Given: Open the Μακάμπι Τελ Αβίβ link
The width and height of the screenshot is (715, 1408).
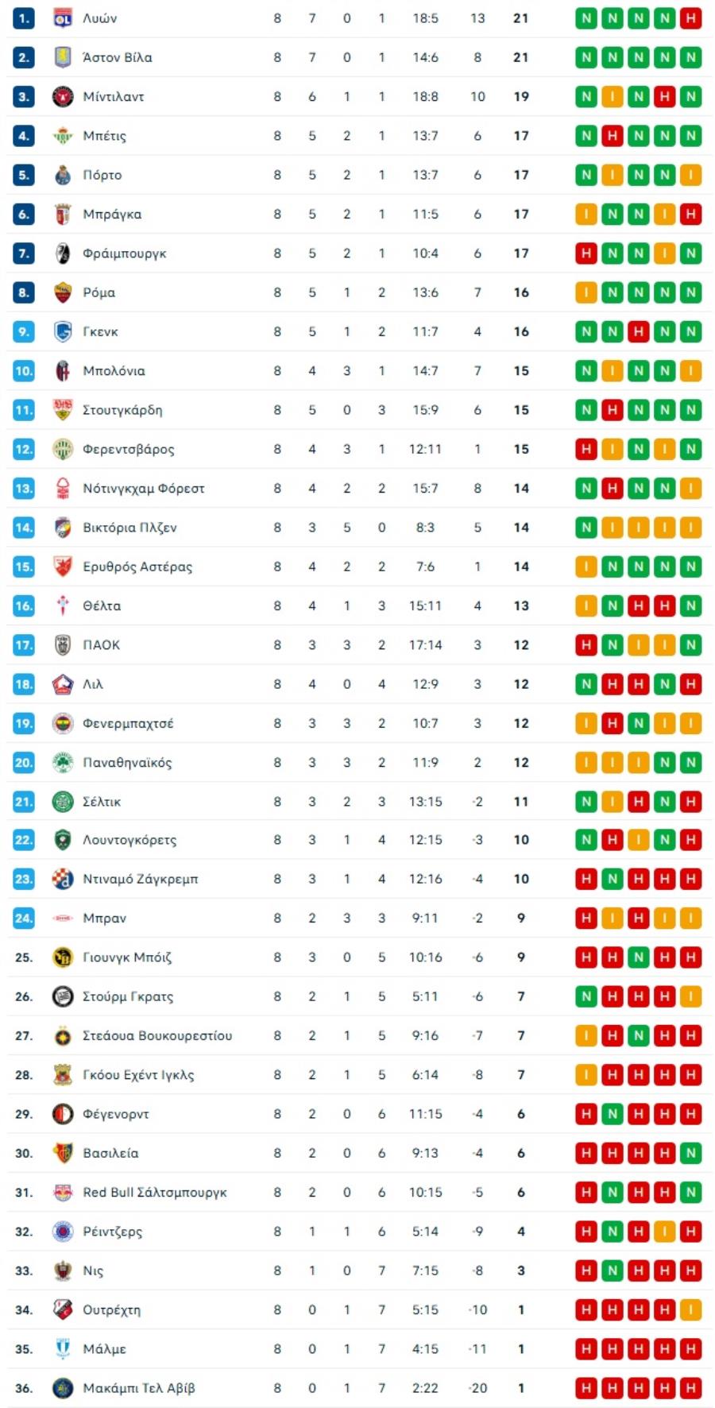Looking at the screenshot, I should point(138,1388).
